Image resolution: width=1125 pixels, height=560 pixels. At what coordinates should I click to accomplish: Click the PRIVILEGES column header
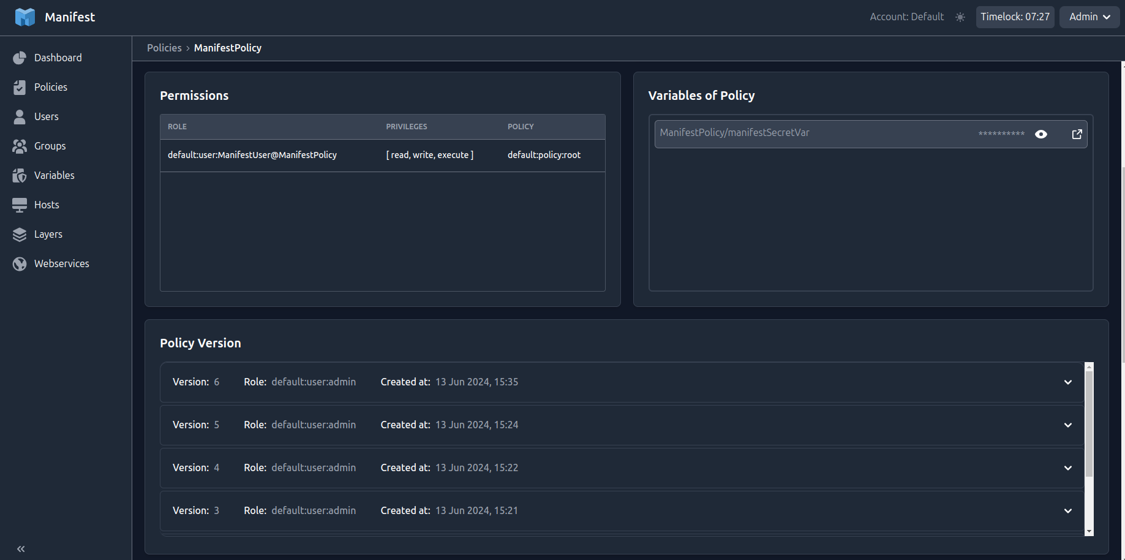[x=407, y=127]
